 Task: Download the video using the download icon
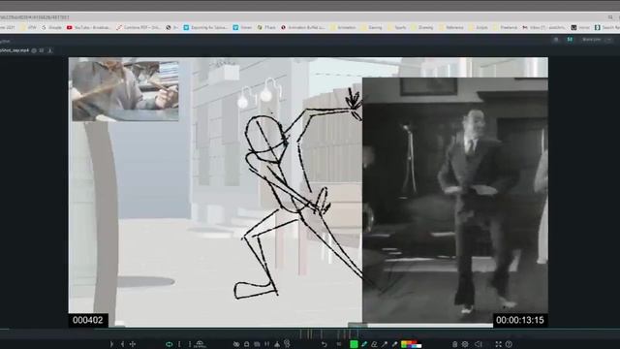[49, 50]
